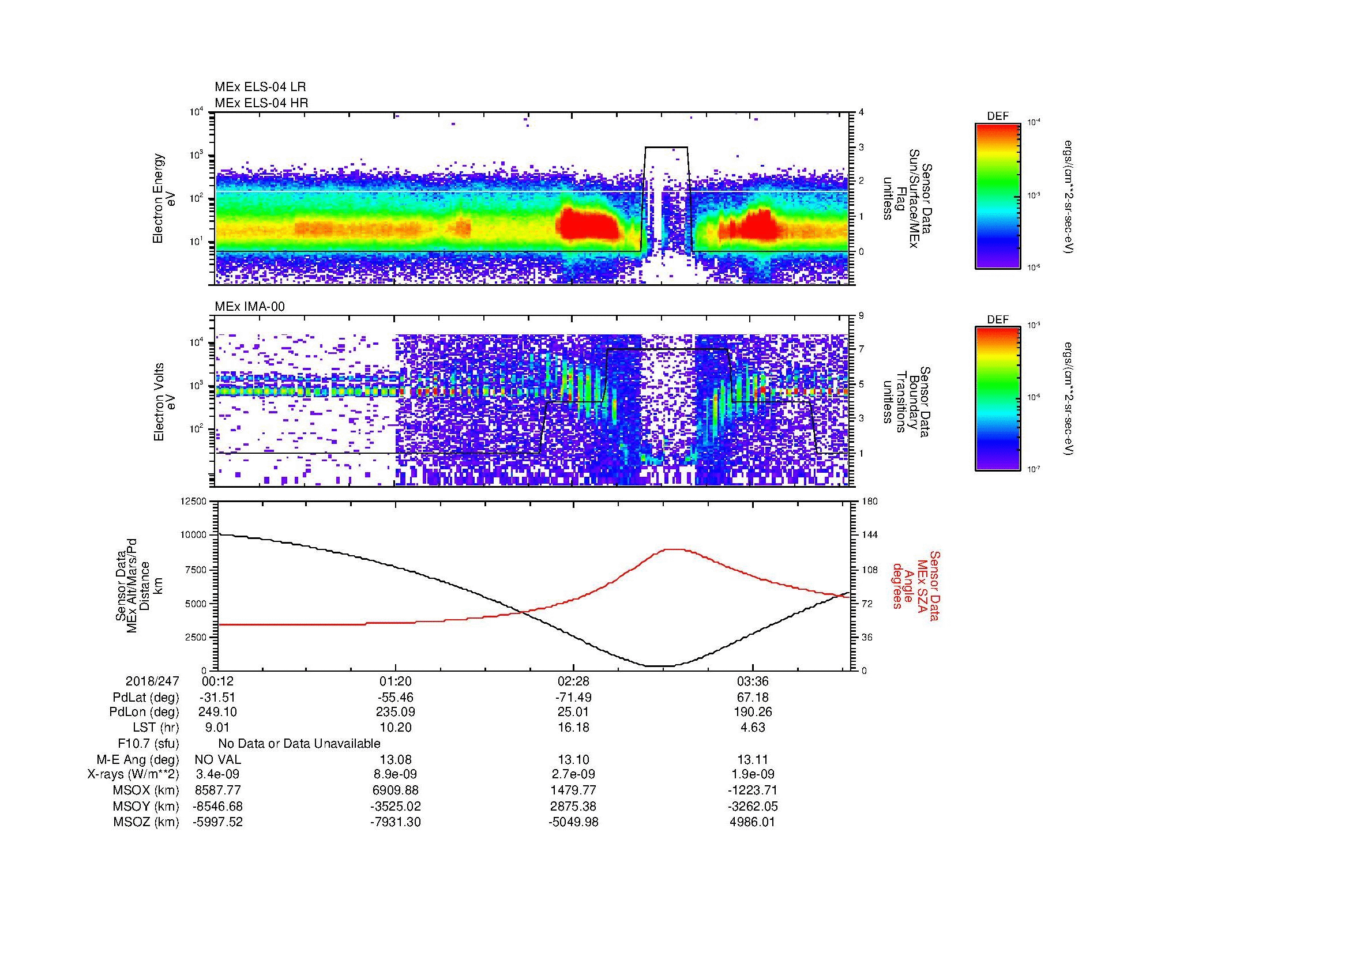Click the M-E angle value 13.08
The image size is (1349, 953).
(x=396, y=760)
